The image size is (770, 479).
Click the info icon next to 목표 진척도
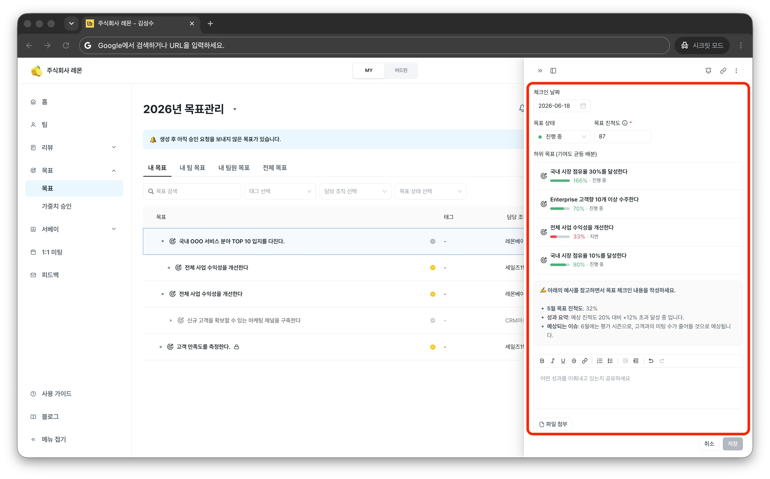coord(625,123)
